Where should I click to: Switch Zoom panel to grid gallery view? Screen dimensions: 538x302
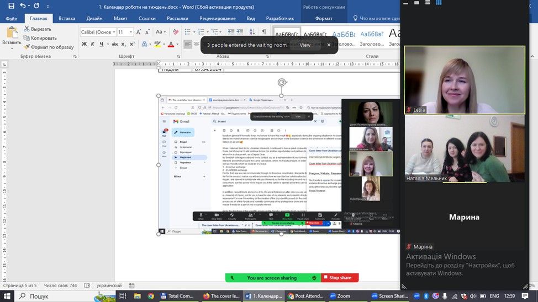tap(439, 3)
